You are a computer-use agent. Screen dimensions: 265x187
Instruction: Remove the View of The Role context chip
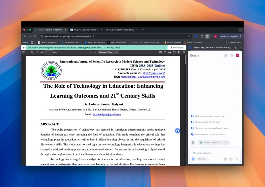pos(227,143)
